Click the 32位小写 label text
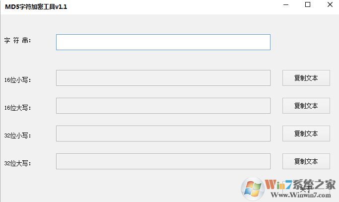 pyautogui.click(x=17, y=135)
